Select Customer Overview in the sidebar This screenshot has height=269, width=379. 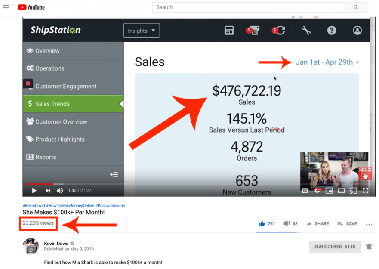(73, 121)
